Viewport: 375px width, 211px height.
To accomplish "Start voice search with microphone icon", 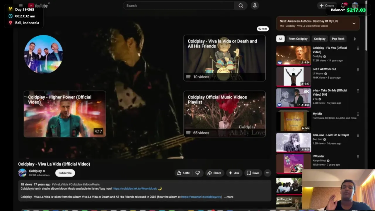I will [x=255, y=6].
